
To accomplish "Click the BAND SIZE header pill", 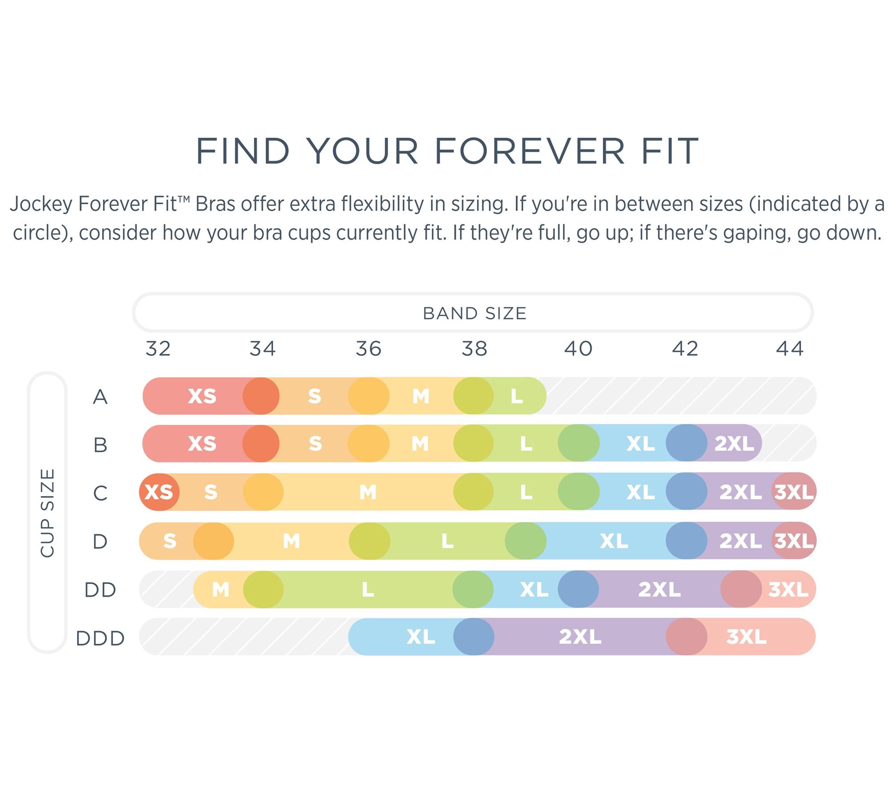I will click(x=473, y=313).
